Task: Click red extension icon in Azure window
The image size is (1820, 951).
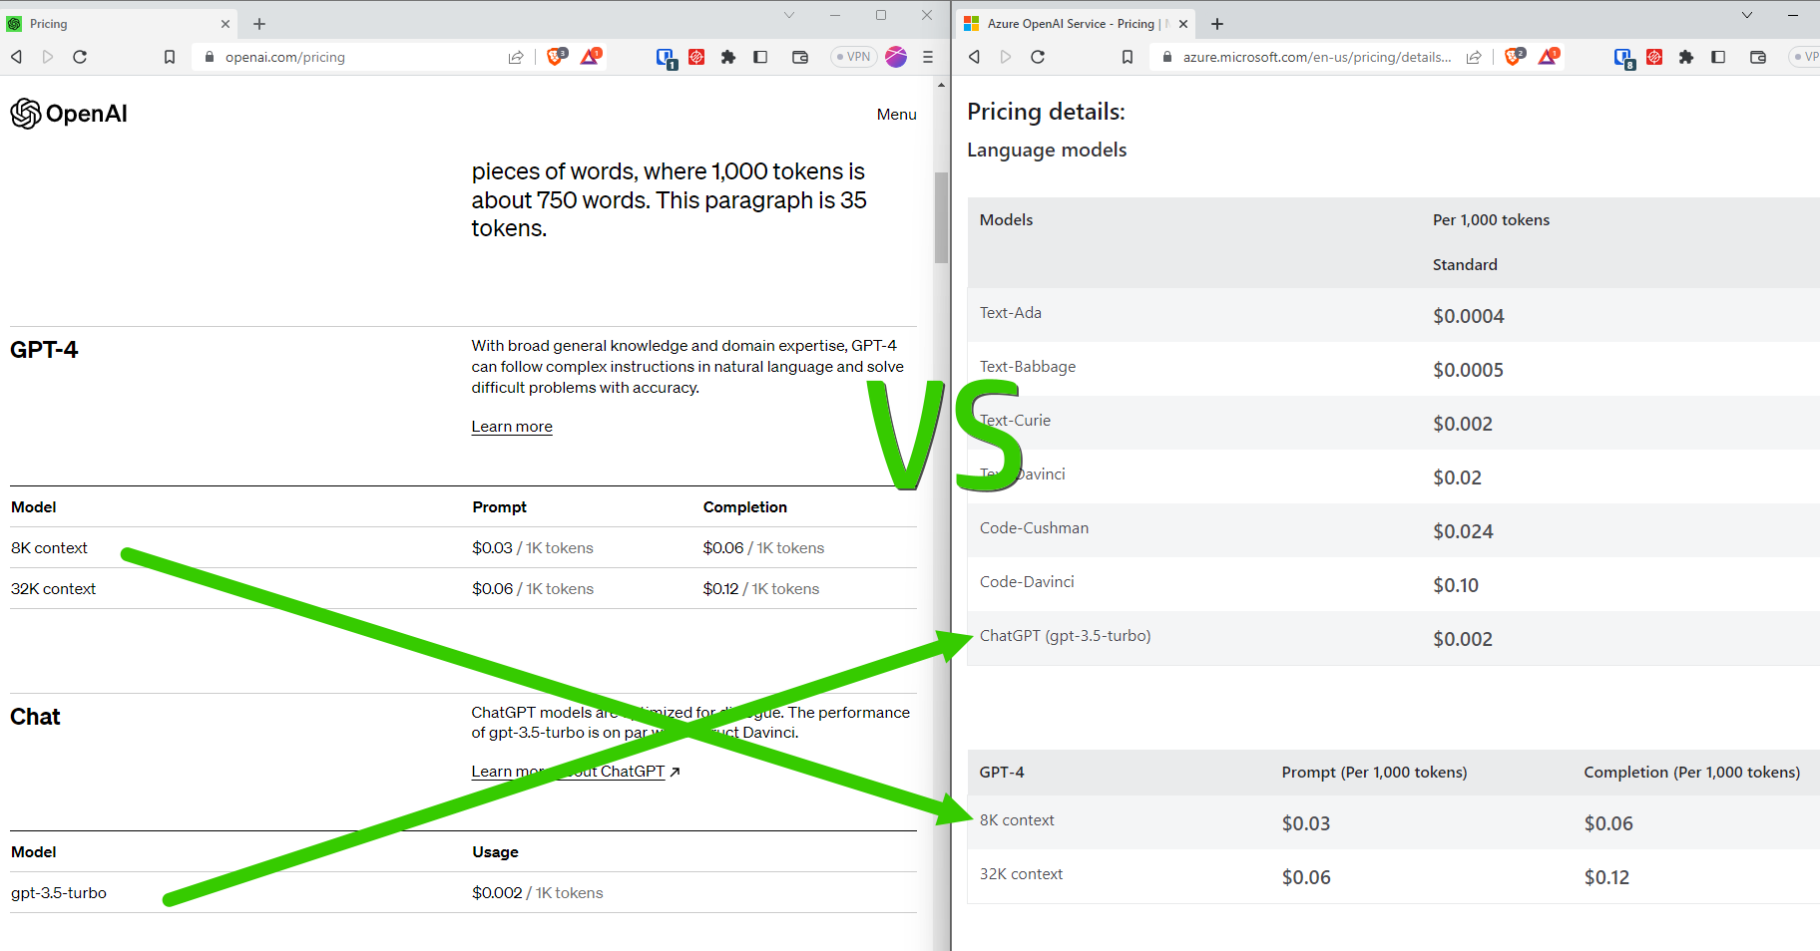Action: coord(1654,57)
